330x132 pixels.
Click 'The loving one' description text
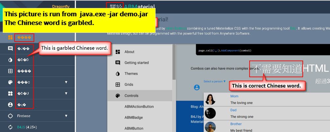click(x=241, y=103)
